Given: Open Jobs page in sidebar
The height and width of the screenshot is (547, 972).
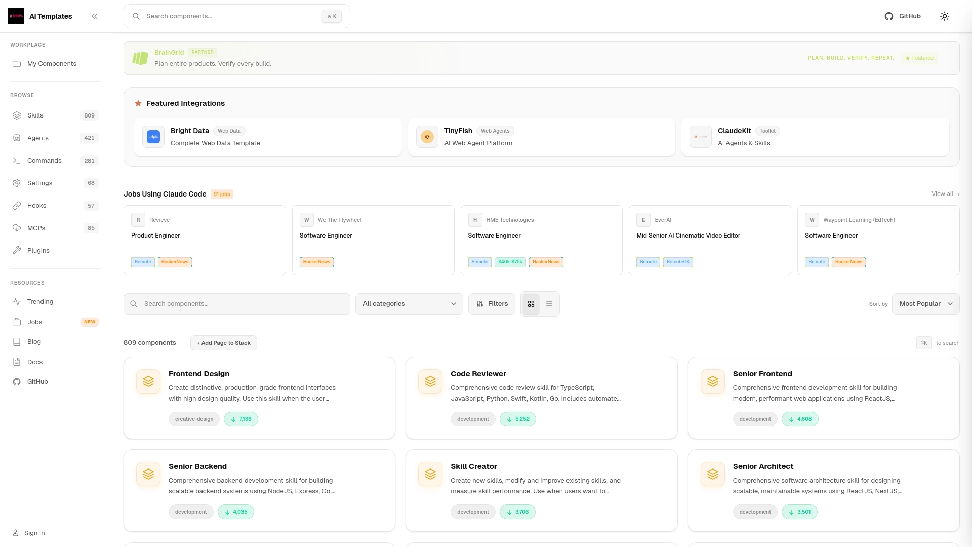Looking at the screenshot, I should 55,322.
